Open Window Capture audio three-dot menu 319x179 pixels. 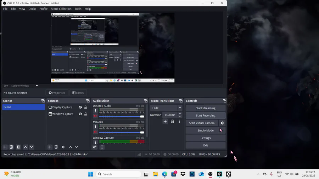pyautogui.click(x=95, y=142)
